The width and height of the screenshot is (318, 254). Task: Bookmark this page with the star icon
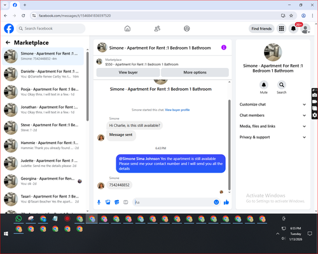click(x=291, y=16)
